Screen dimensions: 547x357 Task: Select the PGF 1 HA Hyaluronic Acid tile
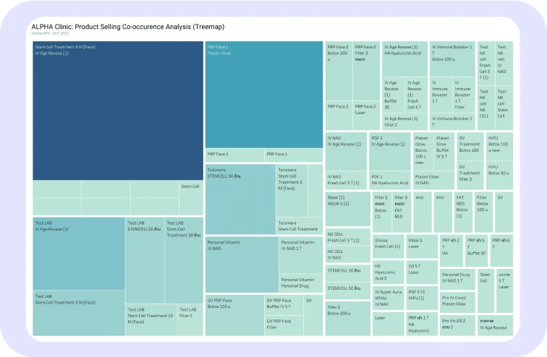[390, 181]
